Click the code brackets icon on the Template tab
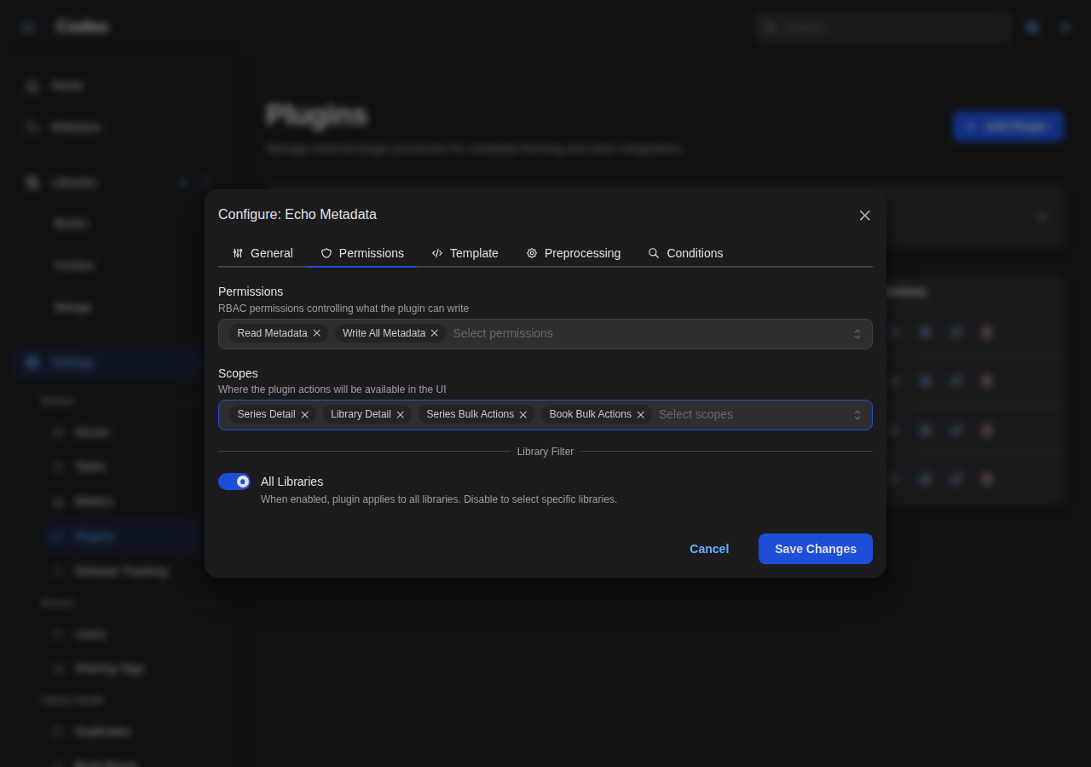Viewport: 1091px width, 767px height. (437, 253)
